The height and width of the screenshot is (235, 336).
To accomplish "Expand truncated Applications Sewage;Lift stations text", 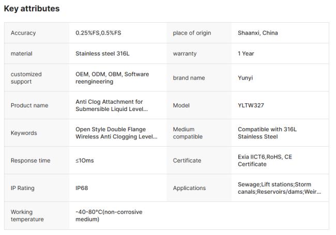I will (279, 188).
